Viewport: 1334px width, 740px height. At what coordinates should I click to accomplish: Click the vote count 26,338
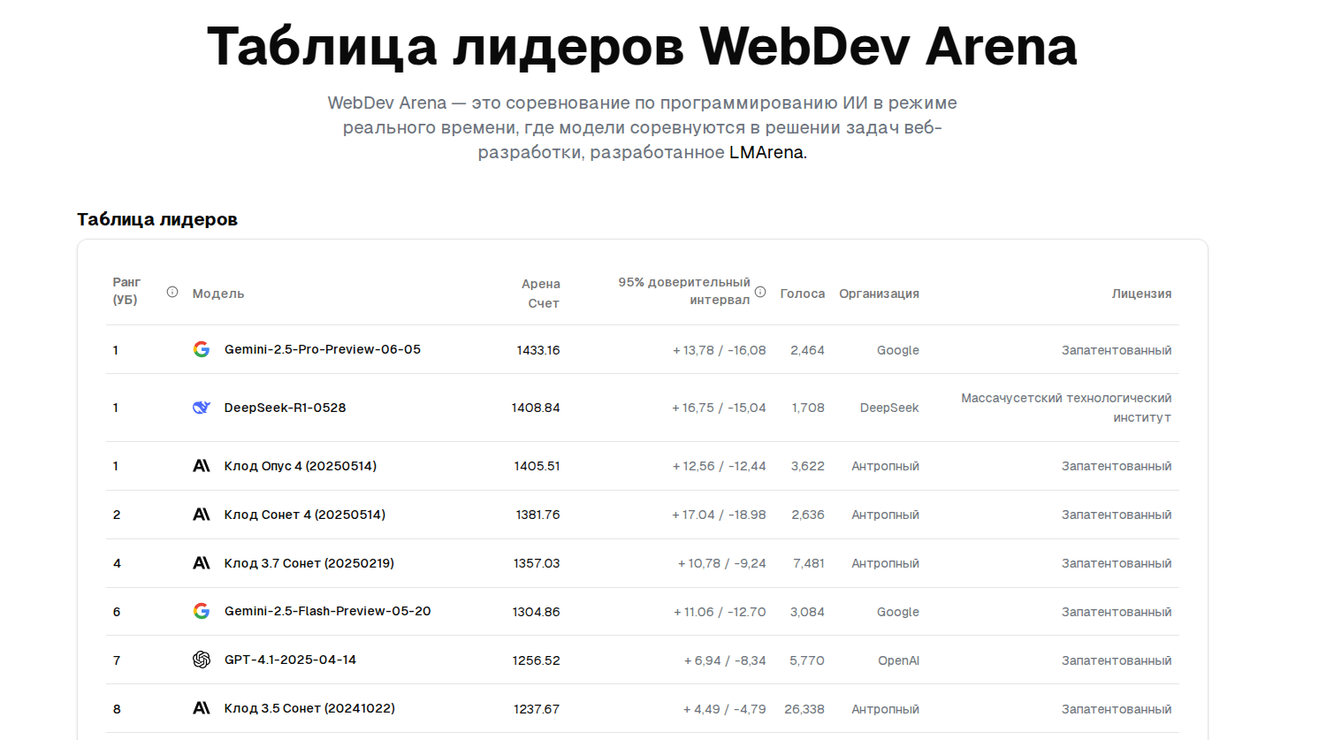(804, 709)
